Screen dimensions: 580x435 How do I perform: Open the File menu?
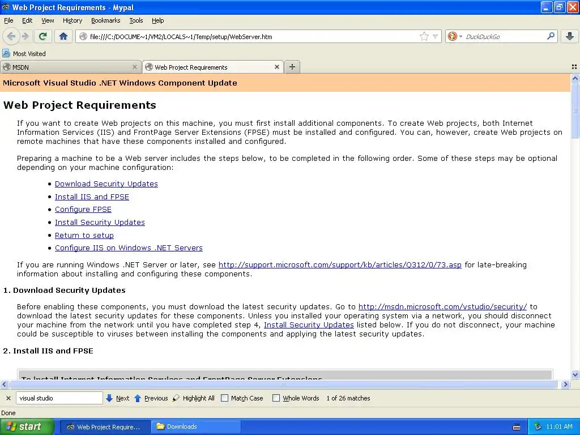(x=8, y=21)
